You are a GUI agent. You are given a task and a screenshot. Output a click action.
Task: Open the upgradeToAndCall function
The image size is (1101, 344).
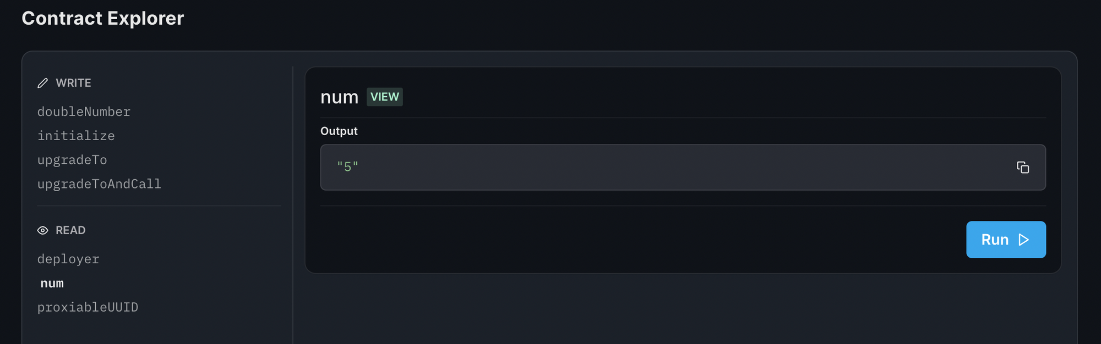pyautogui.click(x=99, y=184)
